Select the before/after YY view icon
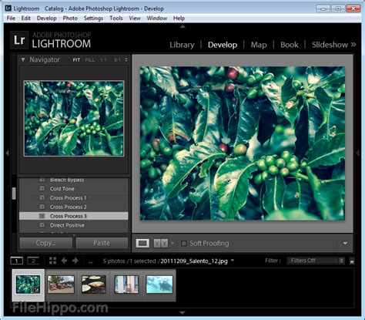 [x=160, y=243]
